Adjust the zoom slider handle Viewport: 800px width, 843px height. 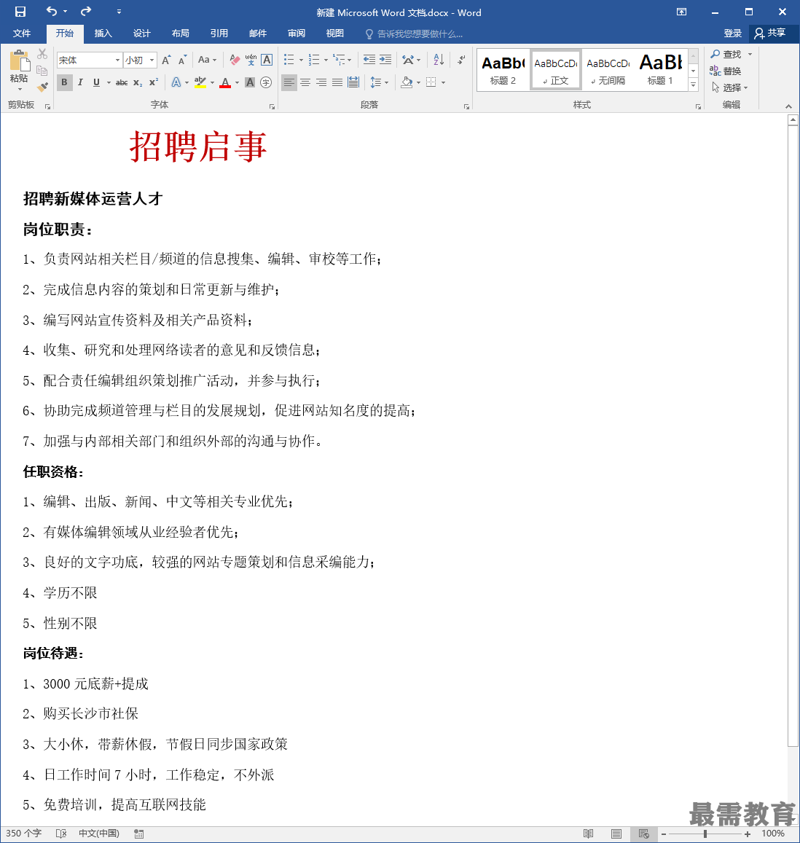click(x=705, y=834)
